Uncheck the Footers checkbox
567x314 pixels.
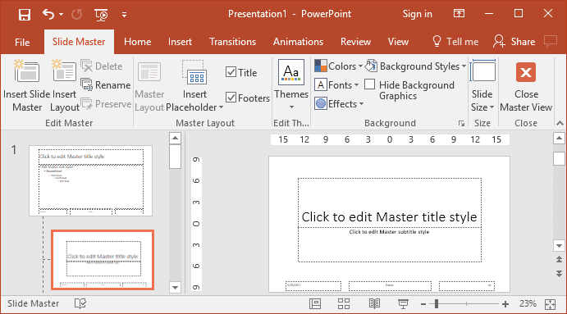231,98
